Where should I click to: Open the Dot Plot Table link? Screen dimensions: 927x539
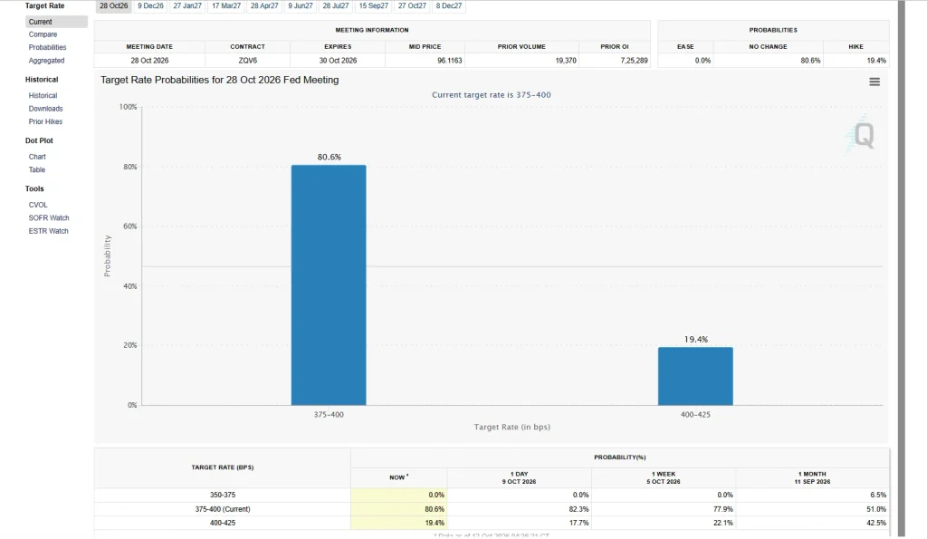[x=36, y=169]
